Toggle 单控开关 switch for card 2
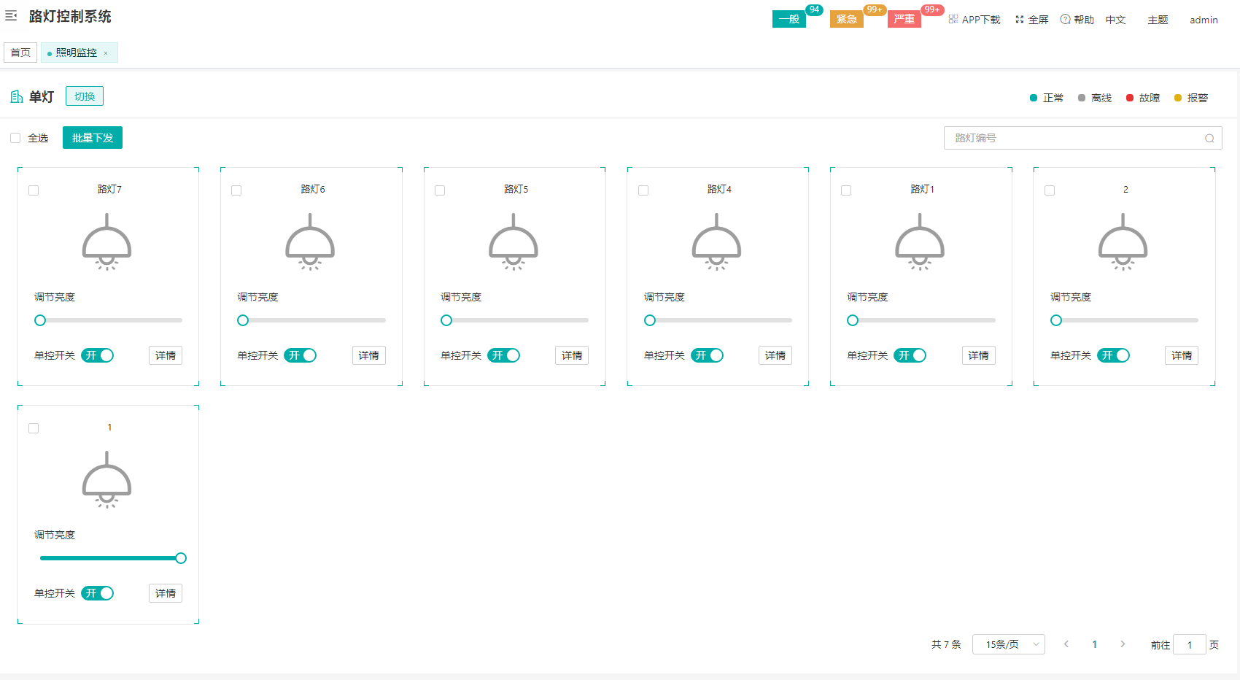Viewport: 1240px width, 680px height. coord(1113,355)
